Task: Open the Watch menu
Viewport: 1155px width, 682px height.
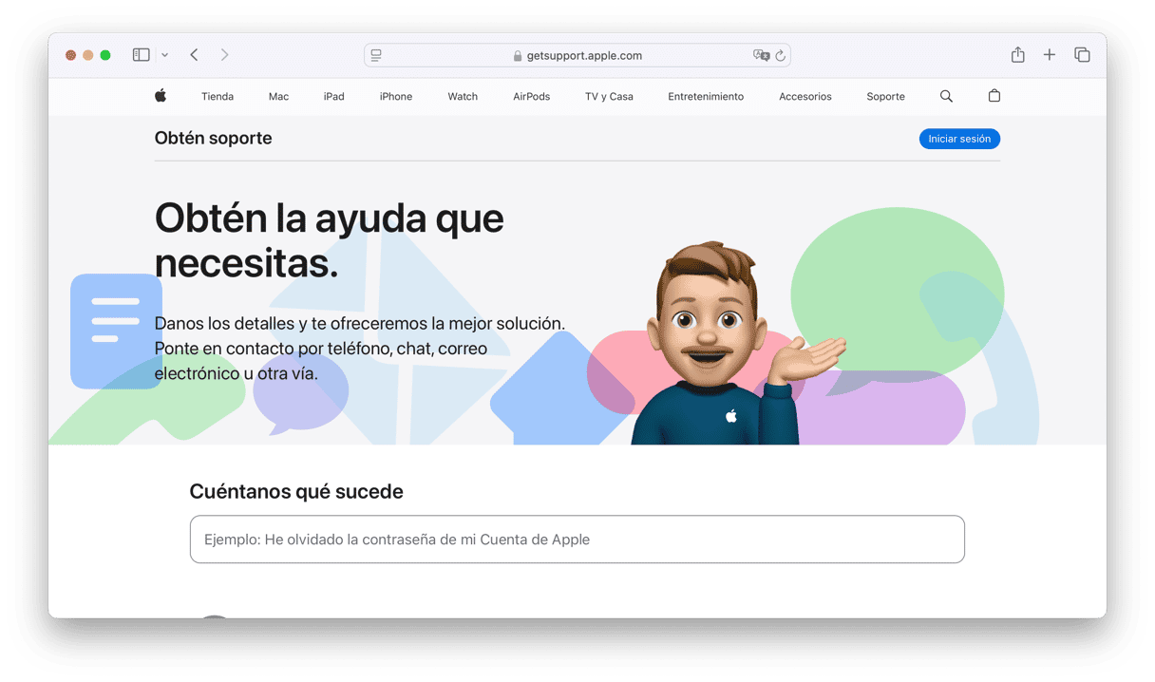Action: click(x=463, y=96)
